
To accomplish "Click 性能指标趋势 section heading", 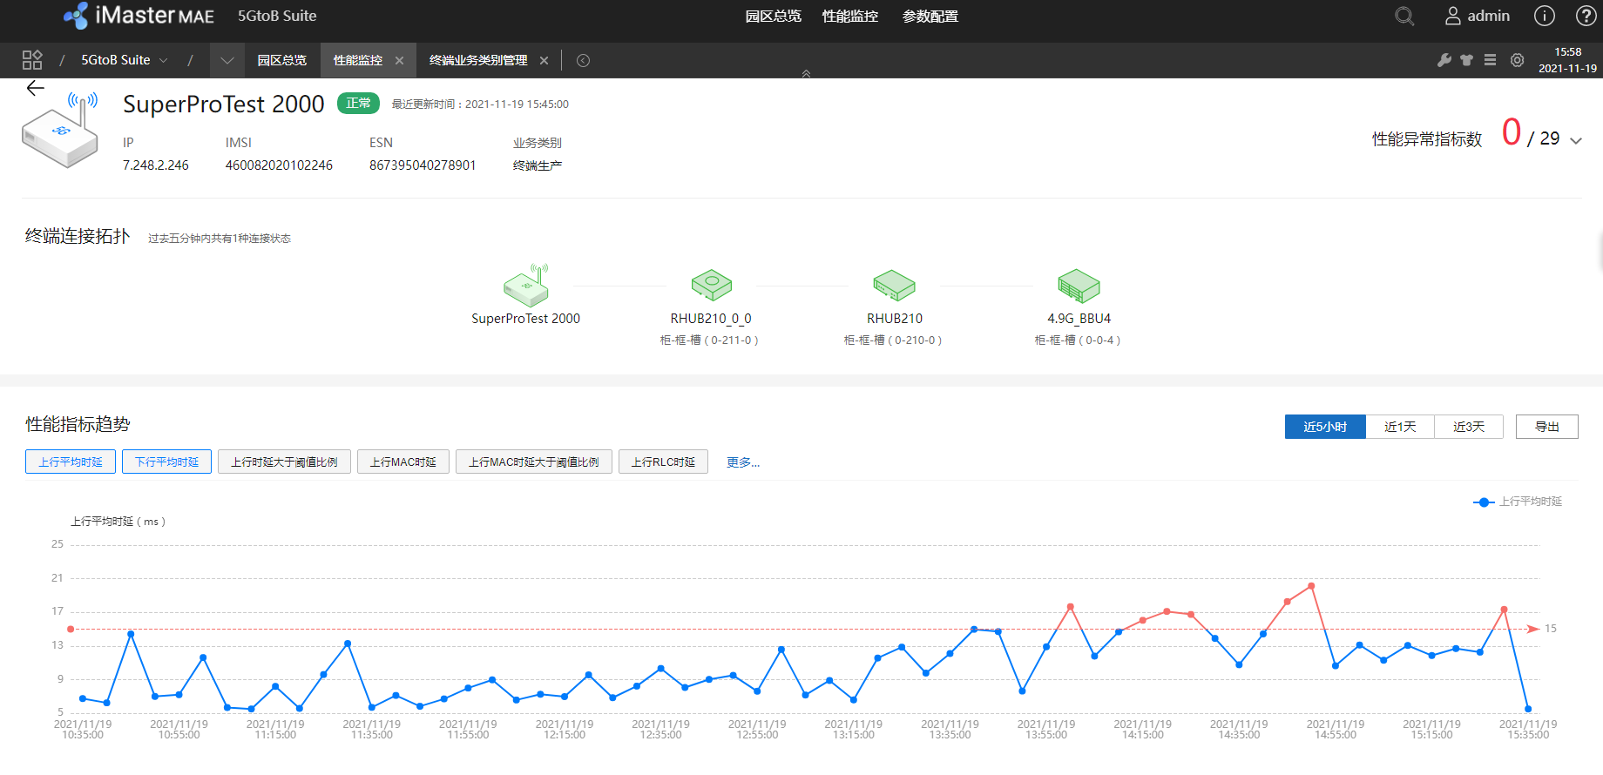I will coord(78,424).
